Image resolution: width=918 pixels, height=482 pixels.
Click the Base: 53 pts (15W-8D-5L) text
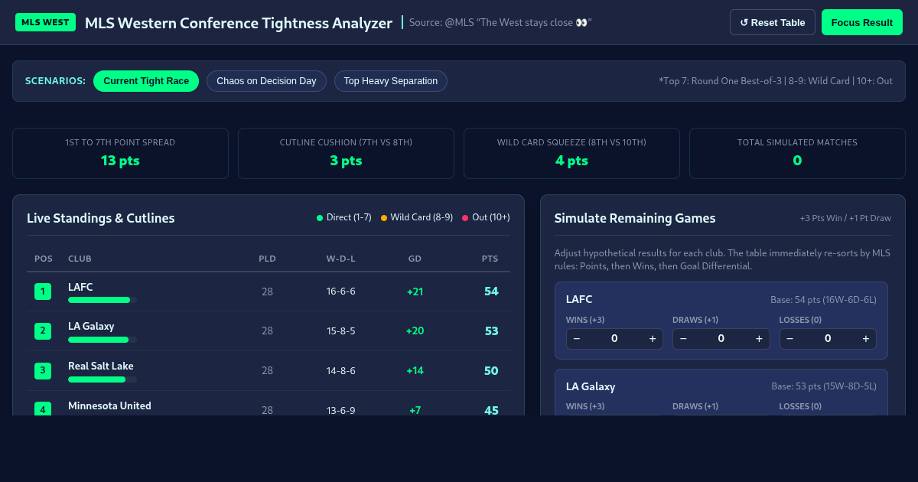click(824, 386)
